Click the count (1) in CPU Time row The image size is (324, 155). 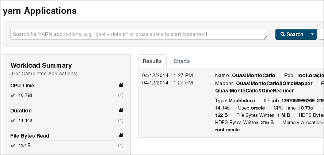121,96
